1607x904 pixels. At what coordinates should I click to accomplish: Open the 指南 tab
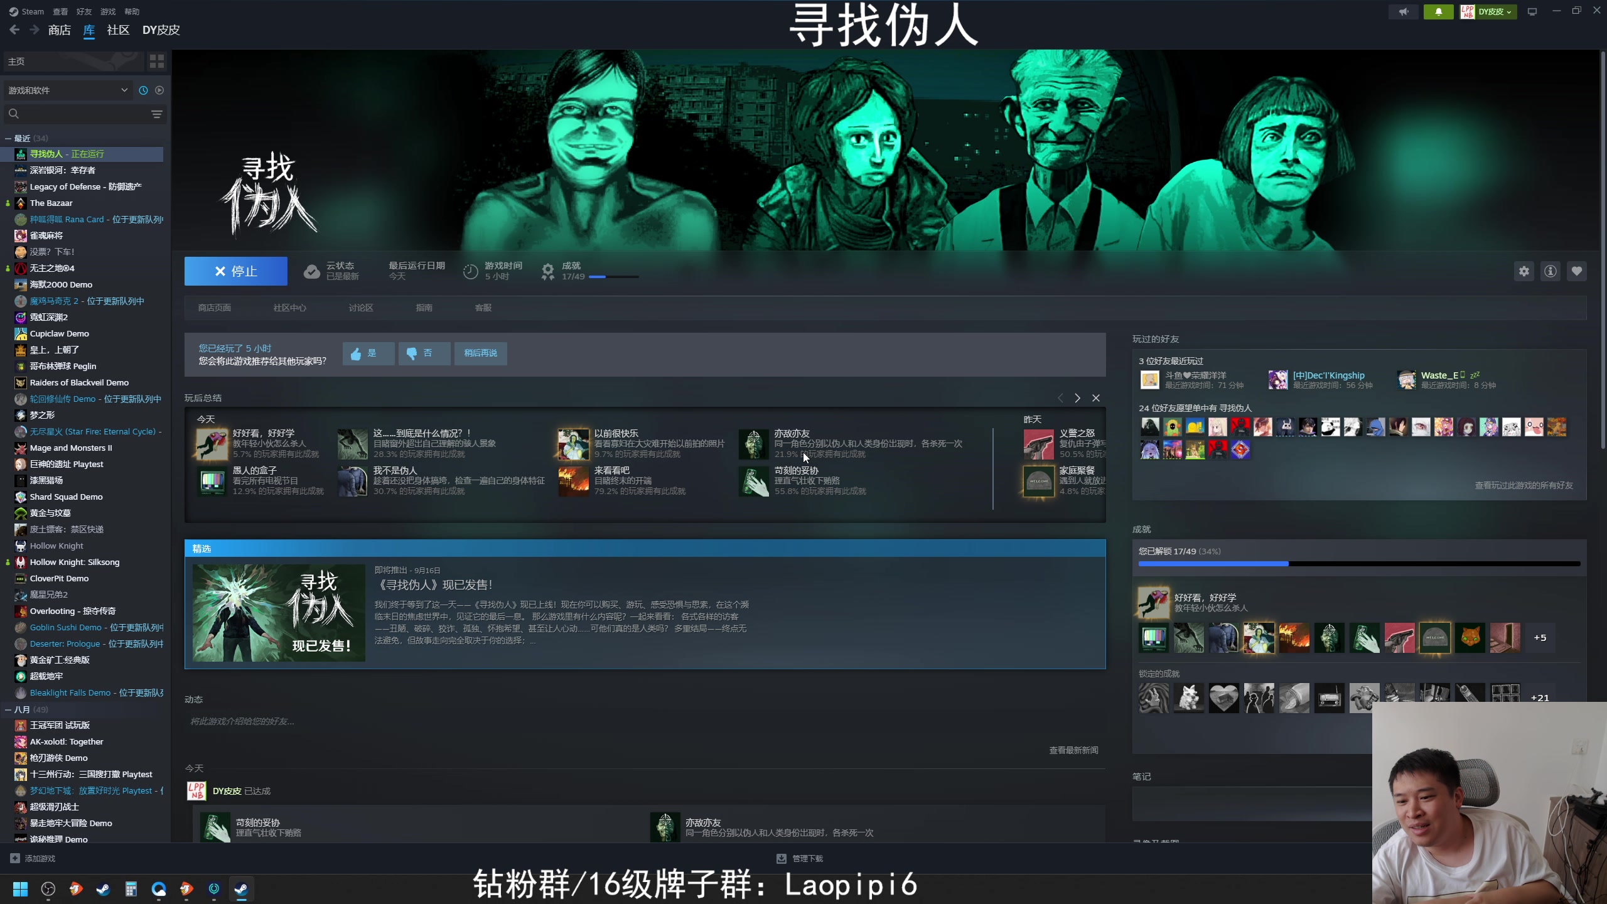(424, 308)
